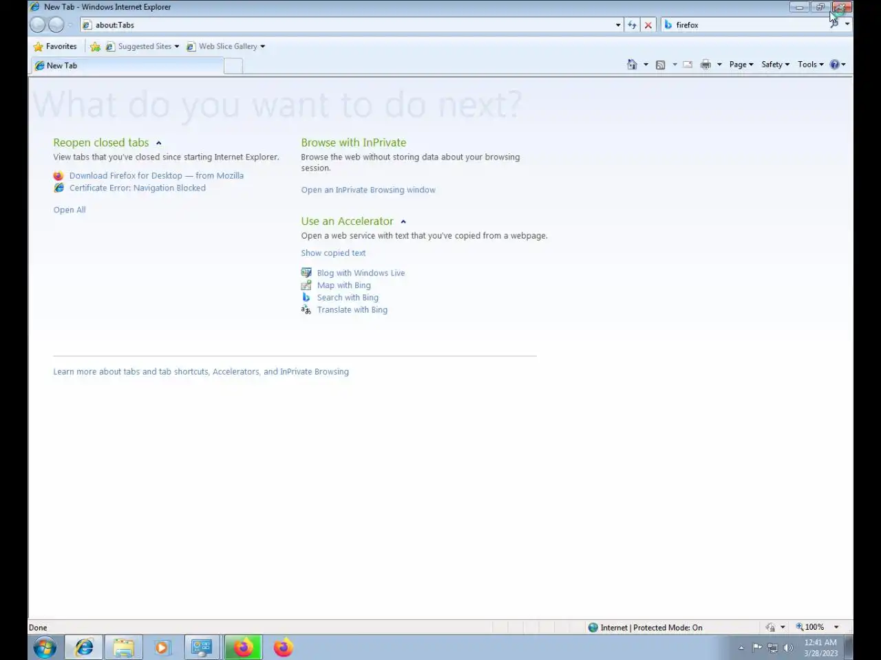Open Suggested Sites on favorites bar
Viewport: 881px width, 660px height.
pyautogui.click(x=142, y=46)
